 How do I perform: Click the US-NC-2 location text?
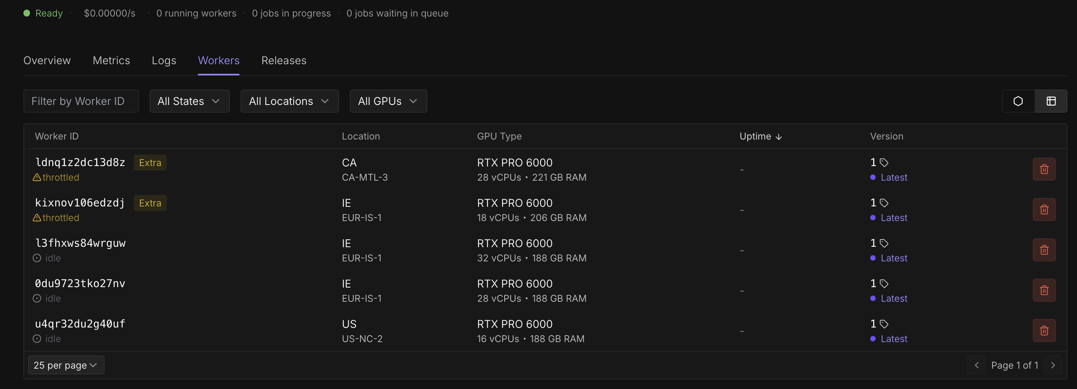(362, 339)
